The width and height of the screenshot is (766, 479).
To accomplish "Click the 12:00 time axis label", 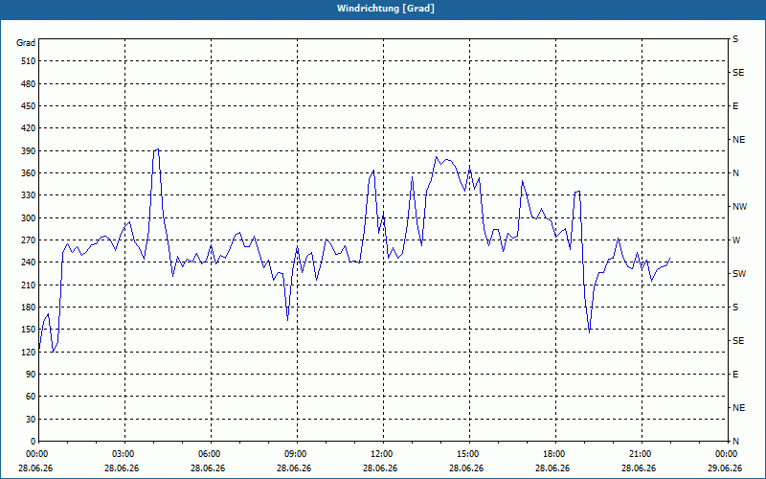I will tap(384, 453).
